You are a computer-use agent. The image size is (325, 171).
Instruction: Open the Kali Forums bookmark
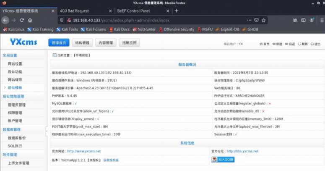point(93,29)
